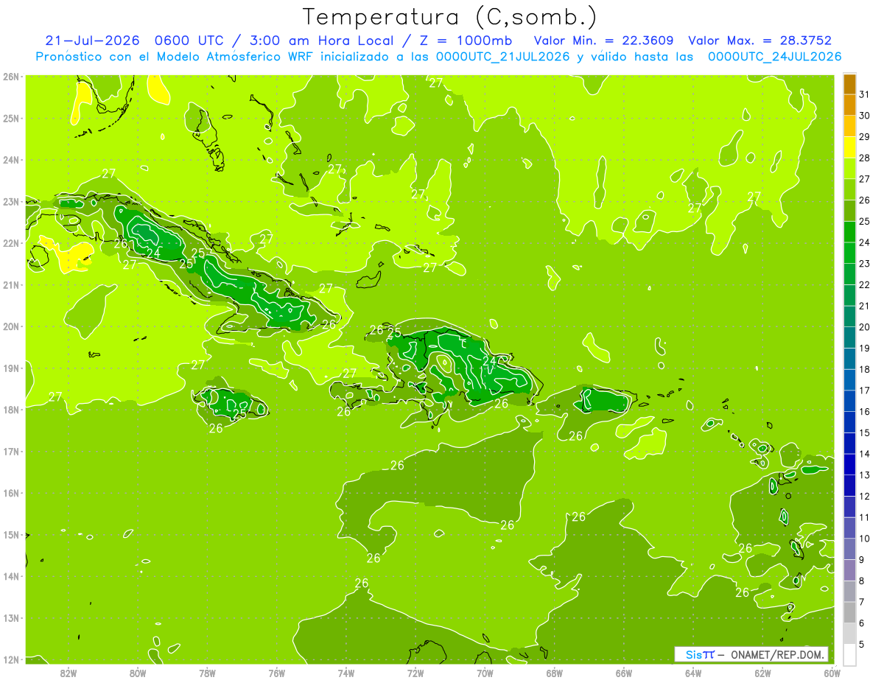Click the colorbar label 29
This screenshot has height=683, width=884.
pos(864,137)
